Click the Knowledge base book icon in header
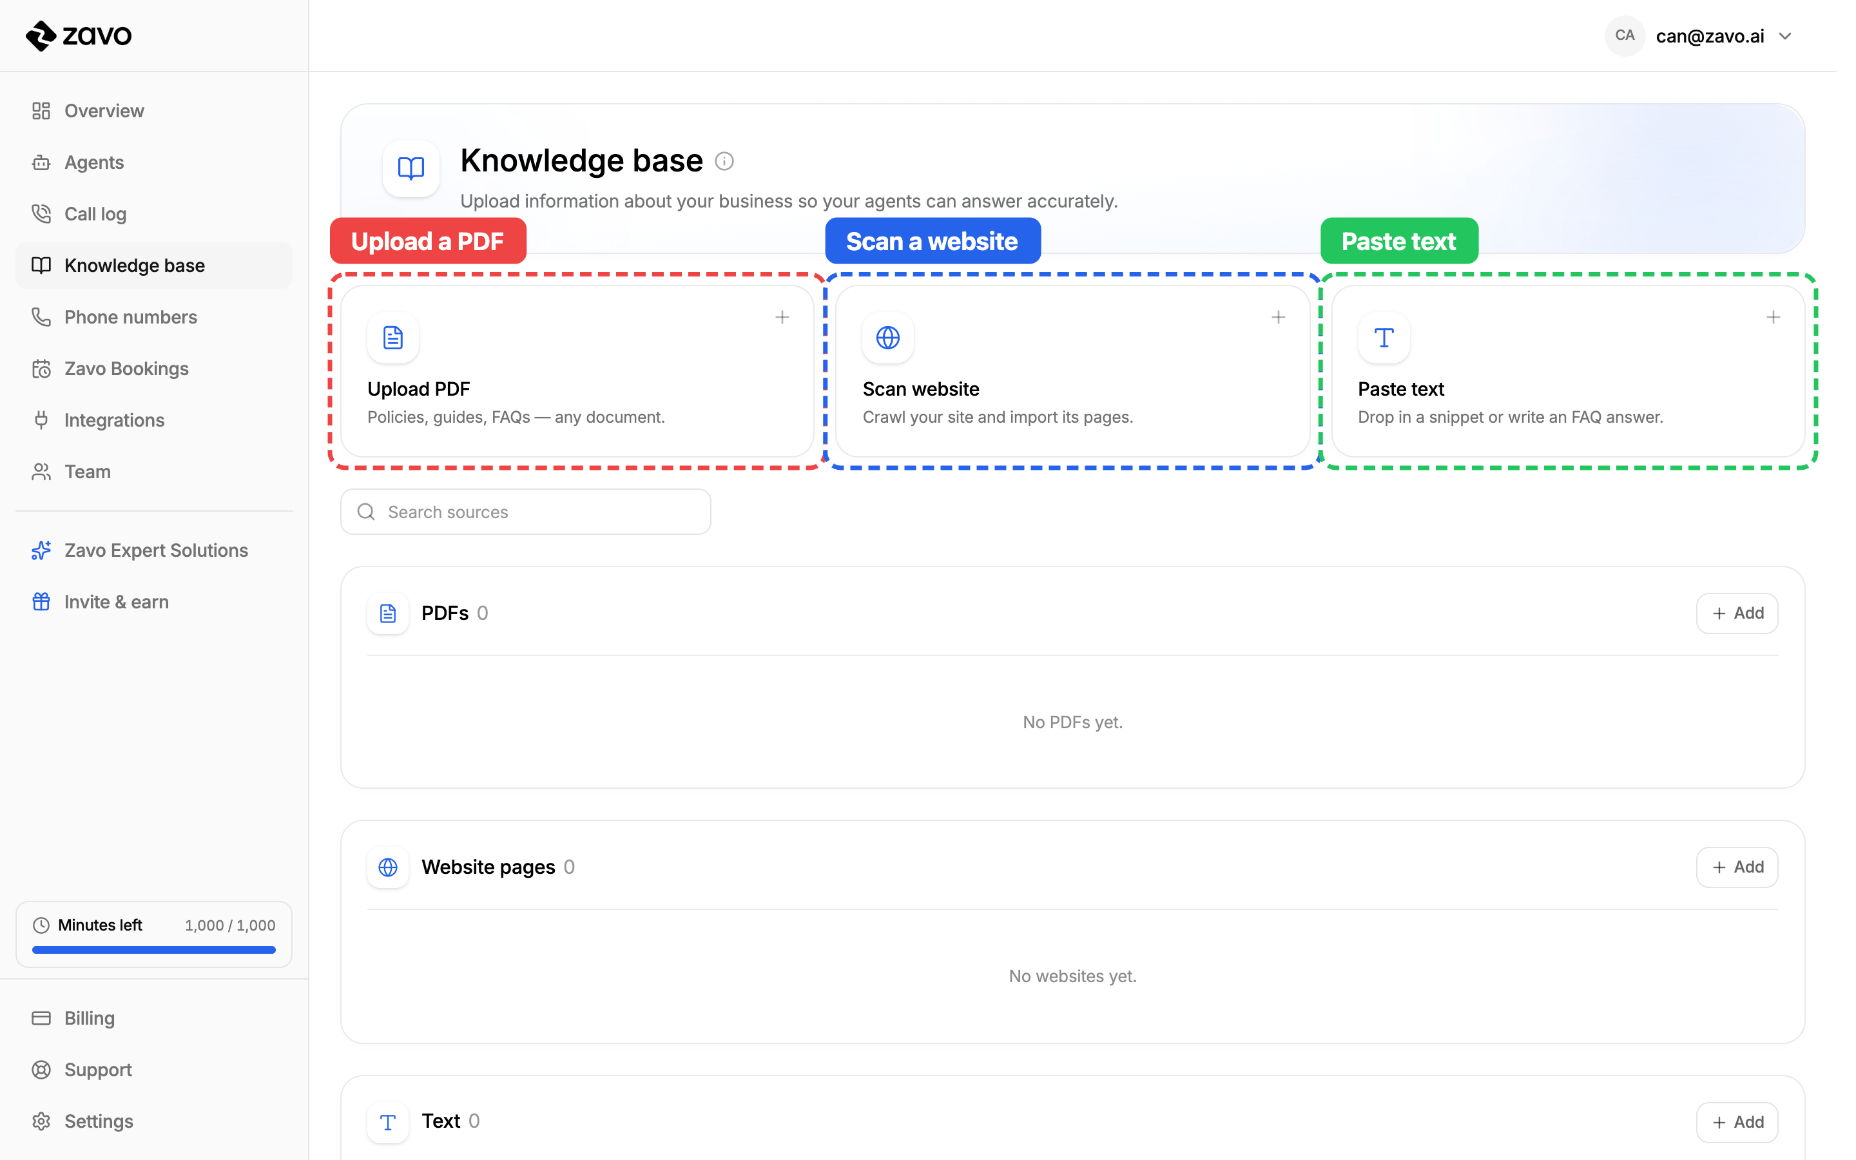 pos(411,168)
